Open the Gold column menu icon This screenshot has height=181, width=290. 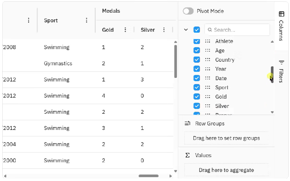(x=126, y=30)
